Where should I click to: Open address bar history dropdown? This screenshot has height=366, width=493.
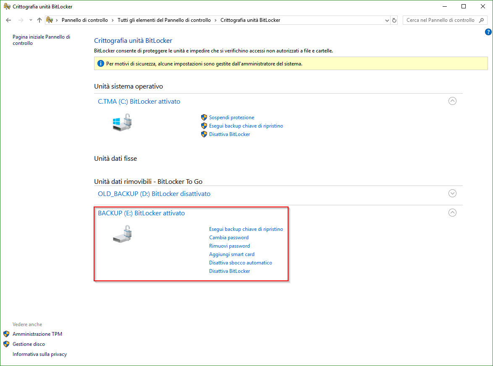(387, 20)
